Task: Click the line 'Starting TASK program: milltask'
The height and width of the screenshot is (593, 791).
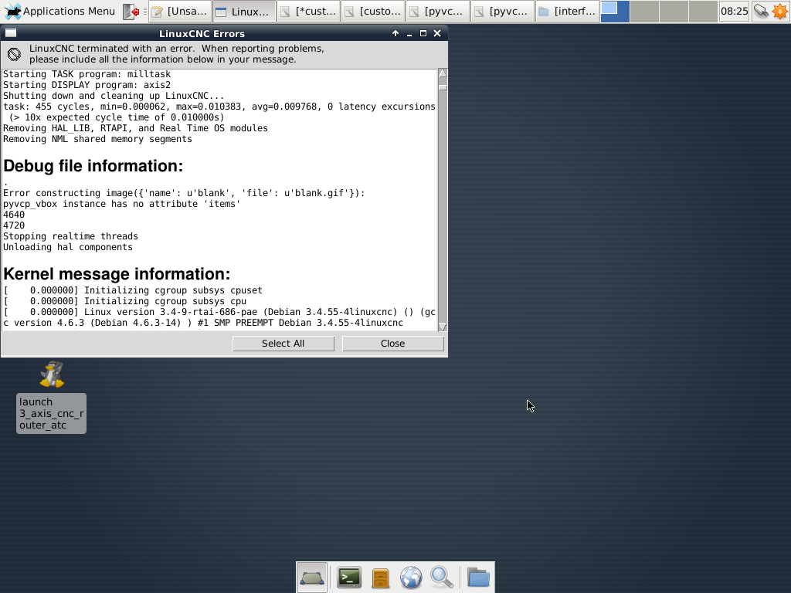Action: point(87,74)
